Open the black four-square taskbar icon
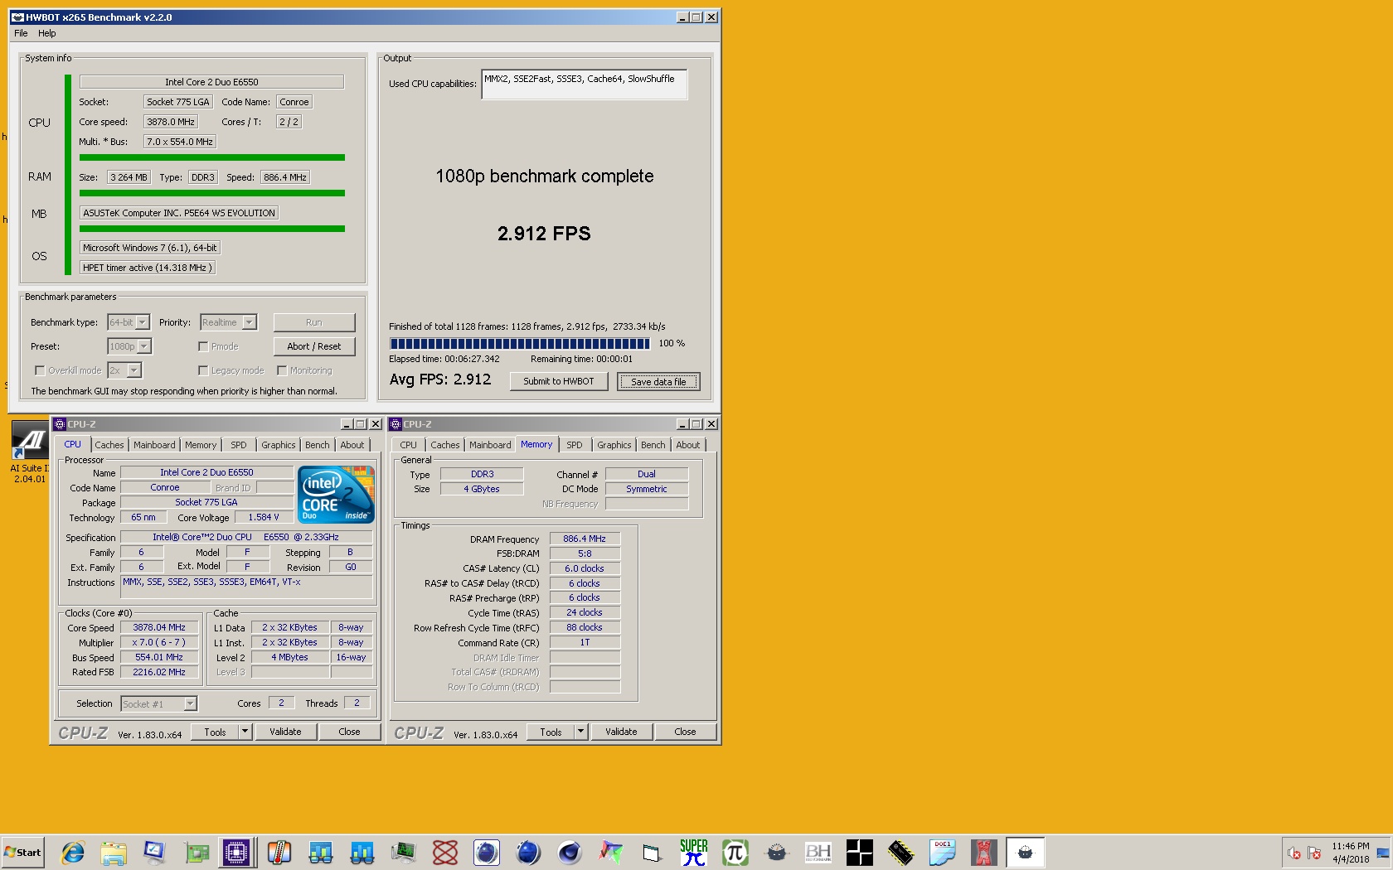This screenshot has width=1393, height=870. [860, 852]
